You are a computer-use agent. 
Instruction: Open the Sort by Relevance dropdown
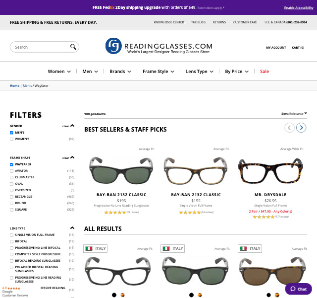[294, 114]
